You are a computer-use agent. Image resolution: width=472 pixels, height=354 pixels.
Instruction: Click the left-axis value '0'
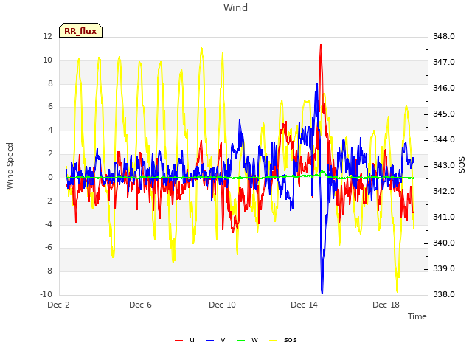[50, 177]
